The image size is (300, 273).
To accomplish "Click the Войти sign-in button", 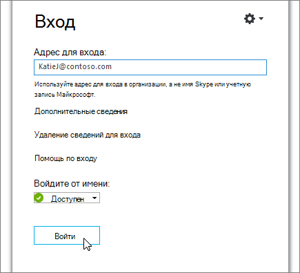I will point(67,236).
